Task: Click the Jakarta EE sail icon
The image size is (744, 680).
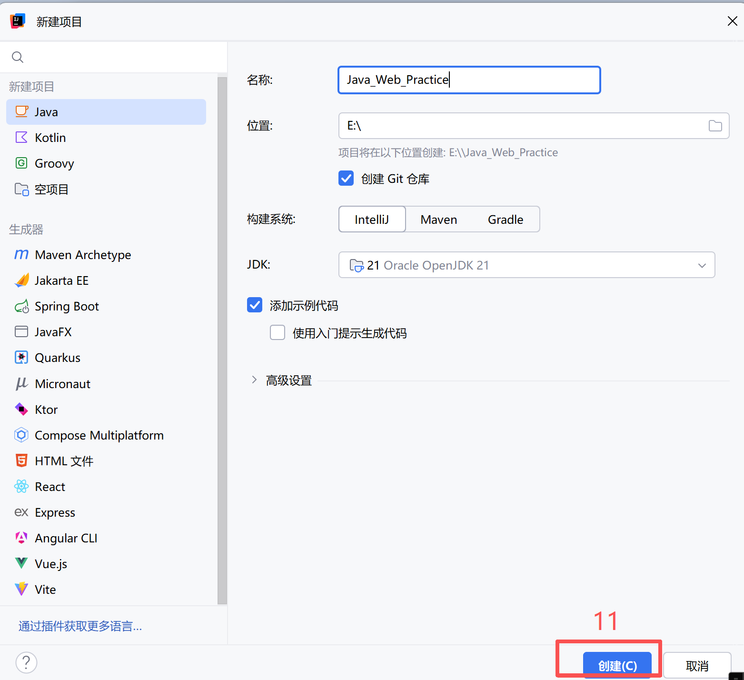Action: tap(21, 280)
